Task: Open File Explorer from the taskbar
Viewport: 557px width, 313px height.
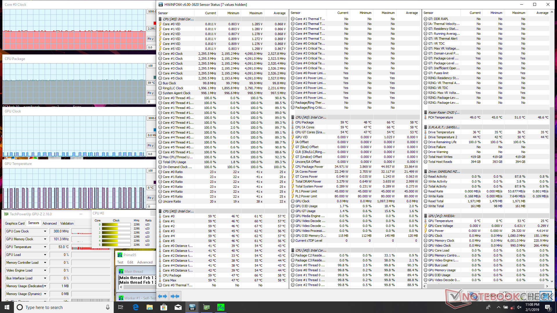Action: [149, 307]
